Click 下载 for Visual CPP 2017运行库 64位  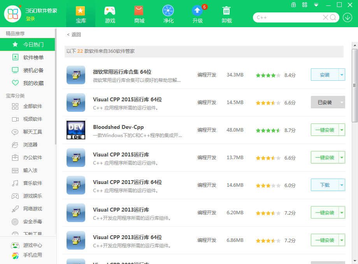[325, 185]
